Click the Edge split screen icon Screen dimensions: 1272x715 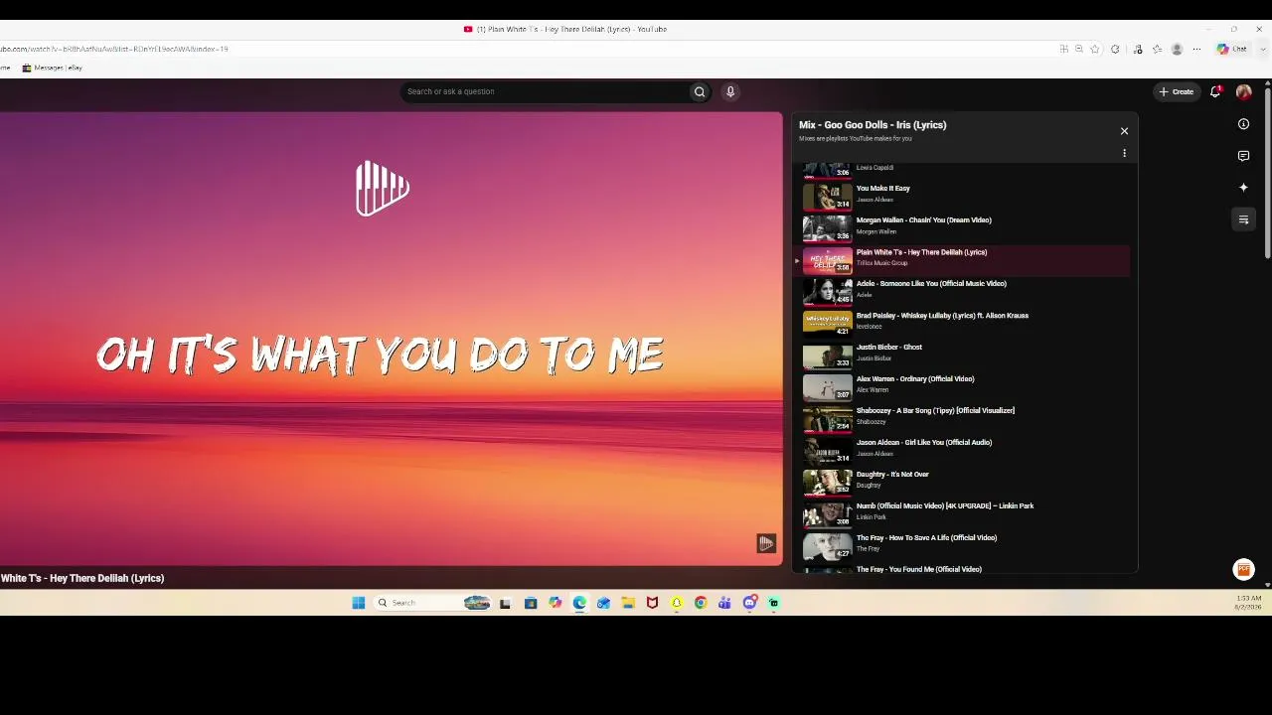pyautogui.click(x=1063, y=49)
